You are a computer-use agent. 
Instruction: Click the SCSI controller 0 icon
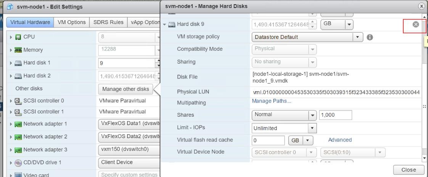click(18, 101)
